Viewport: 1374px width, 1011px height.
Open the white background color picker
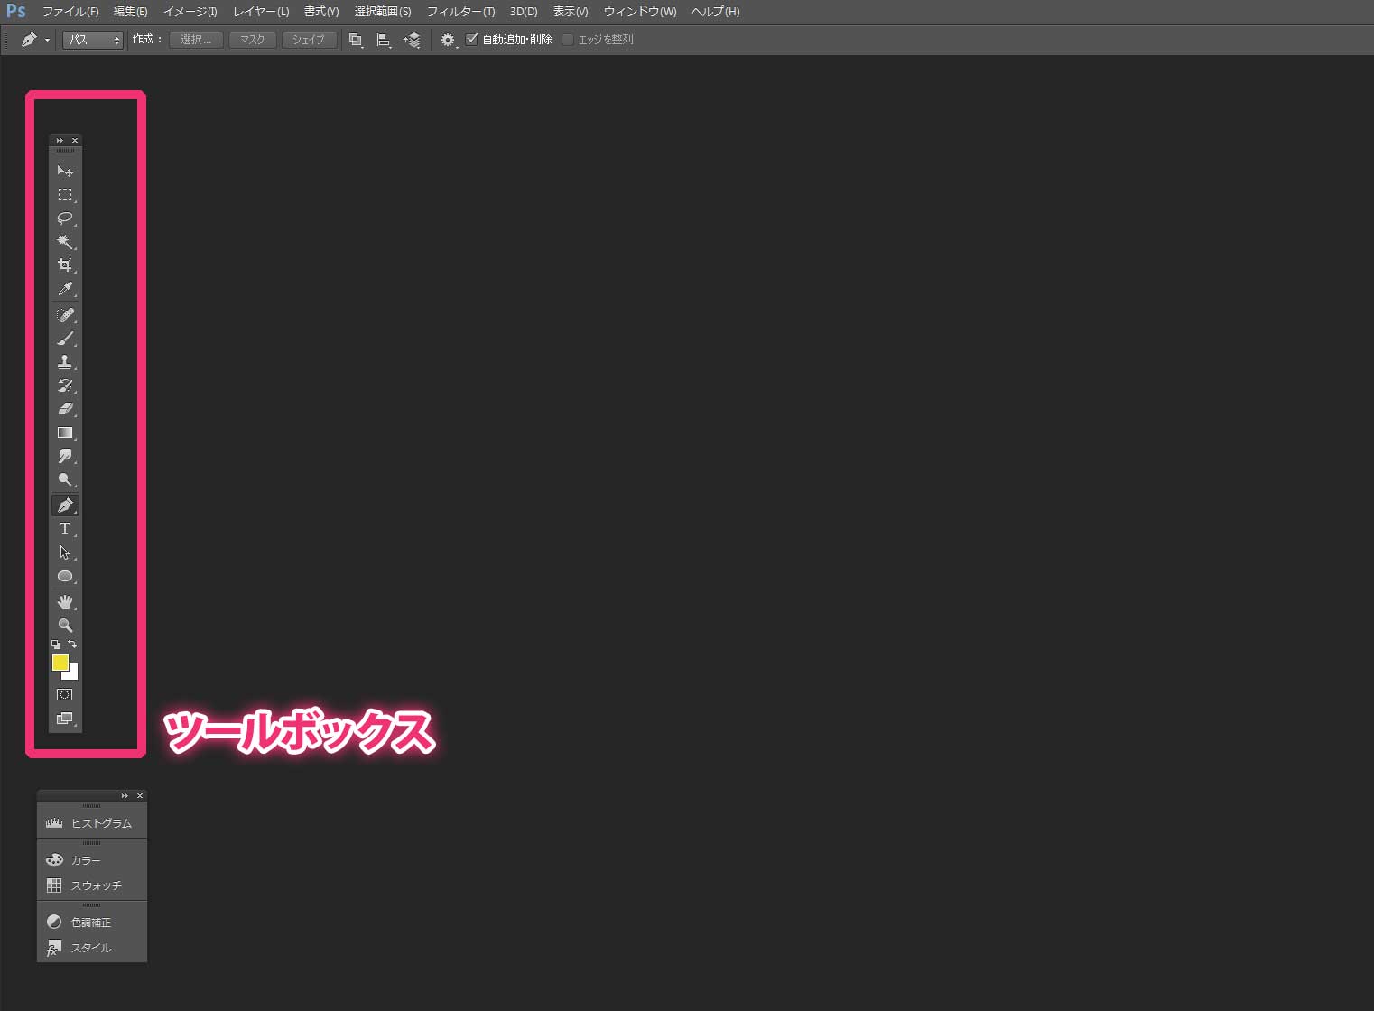[x=73, y=674]
